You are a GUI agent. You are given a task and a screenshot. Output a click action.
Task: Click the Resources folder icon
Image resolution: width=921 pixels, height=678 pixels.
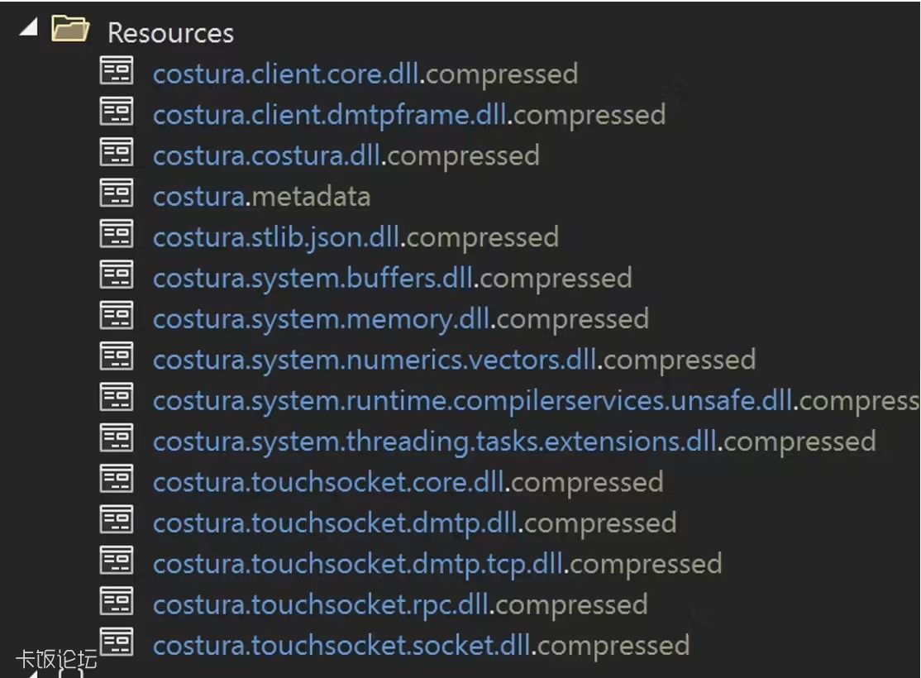[70, 28]
